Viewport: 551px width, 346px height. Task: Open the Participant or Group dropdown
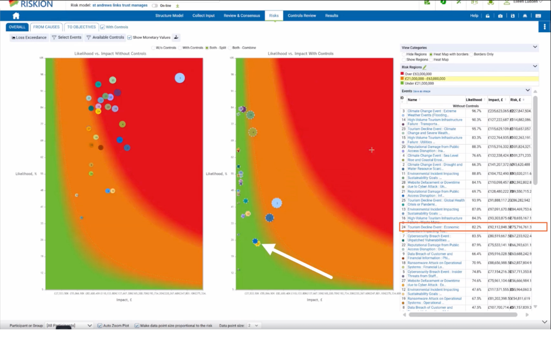pos(69,325)
